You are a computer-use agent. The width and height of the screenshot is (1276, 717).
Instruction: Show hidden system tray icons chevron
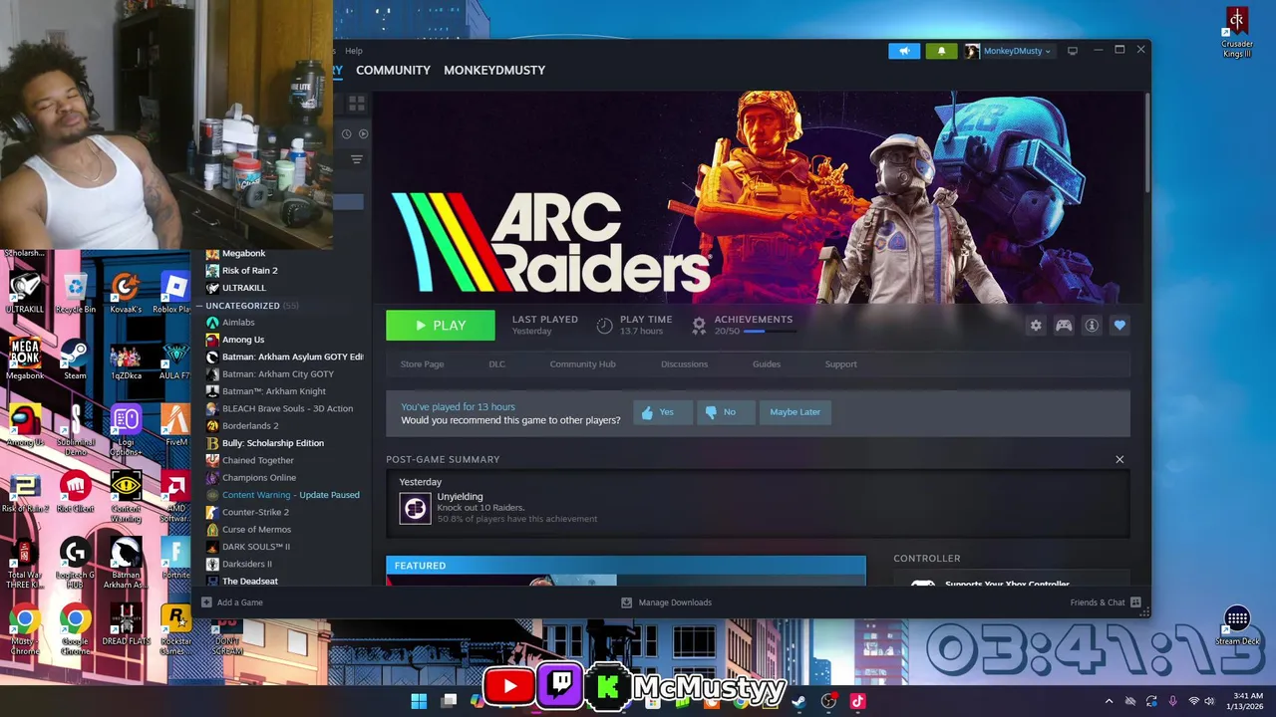(1109, 701)
